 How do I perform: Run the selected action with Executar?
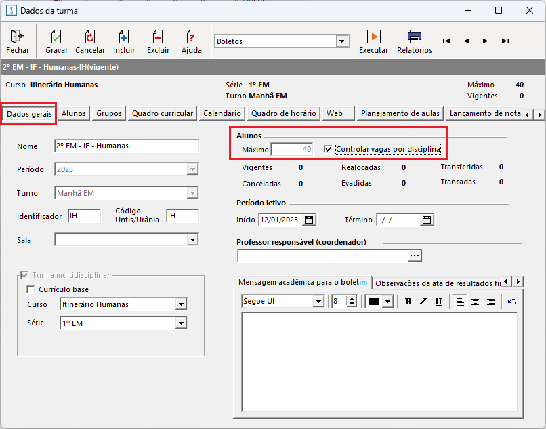coord(374,37)
